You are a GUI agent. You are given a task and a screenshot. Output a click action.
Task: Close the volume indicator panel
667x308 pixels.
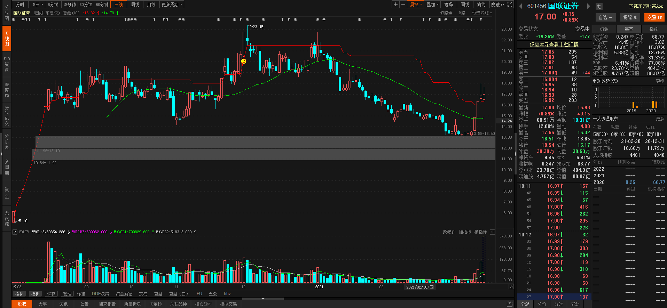pos(492,232)
